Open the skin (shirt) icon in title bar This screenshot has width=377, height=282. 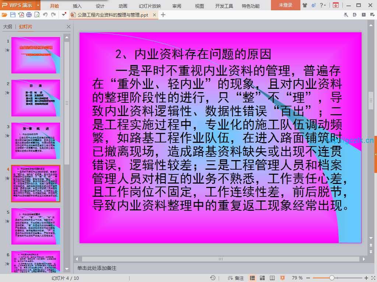304,5
